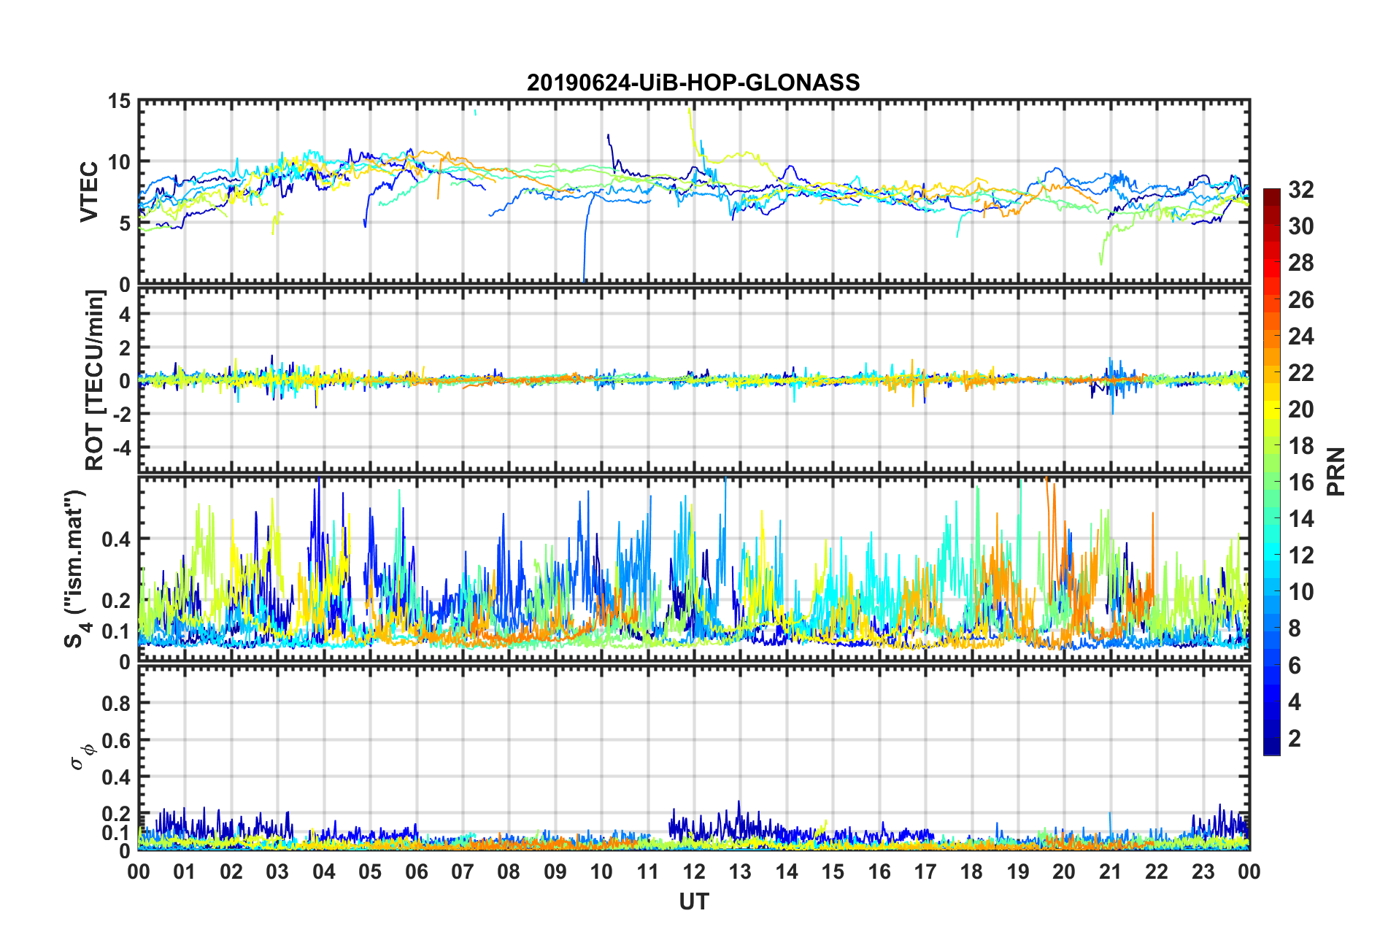Click the PRN colorbar label
The height and width of the screenshot is (943, 1388).
coord(1335,471)
